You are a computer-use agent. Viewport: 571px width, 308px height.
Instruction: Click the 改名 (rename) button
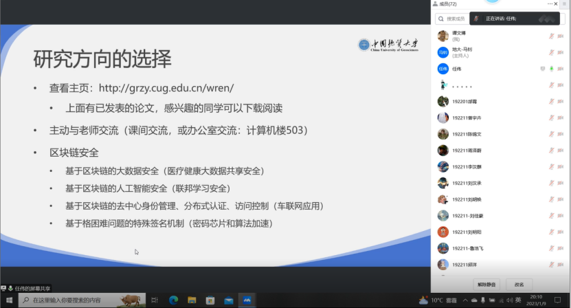pyautogui.click(x=519, y=284)
